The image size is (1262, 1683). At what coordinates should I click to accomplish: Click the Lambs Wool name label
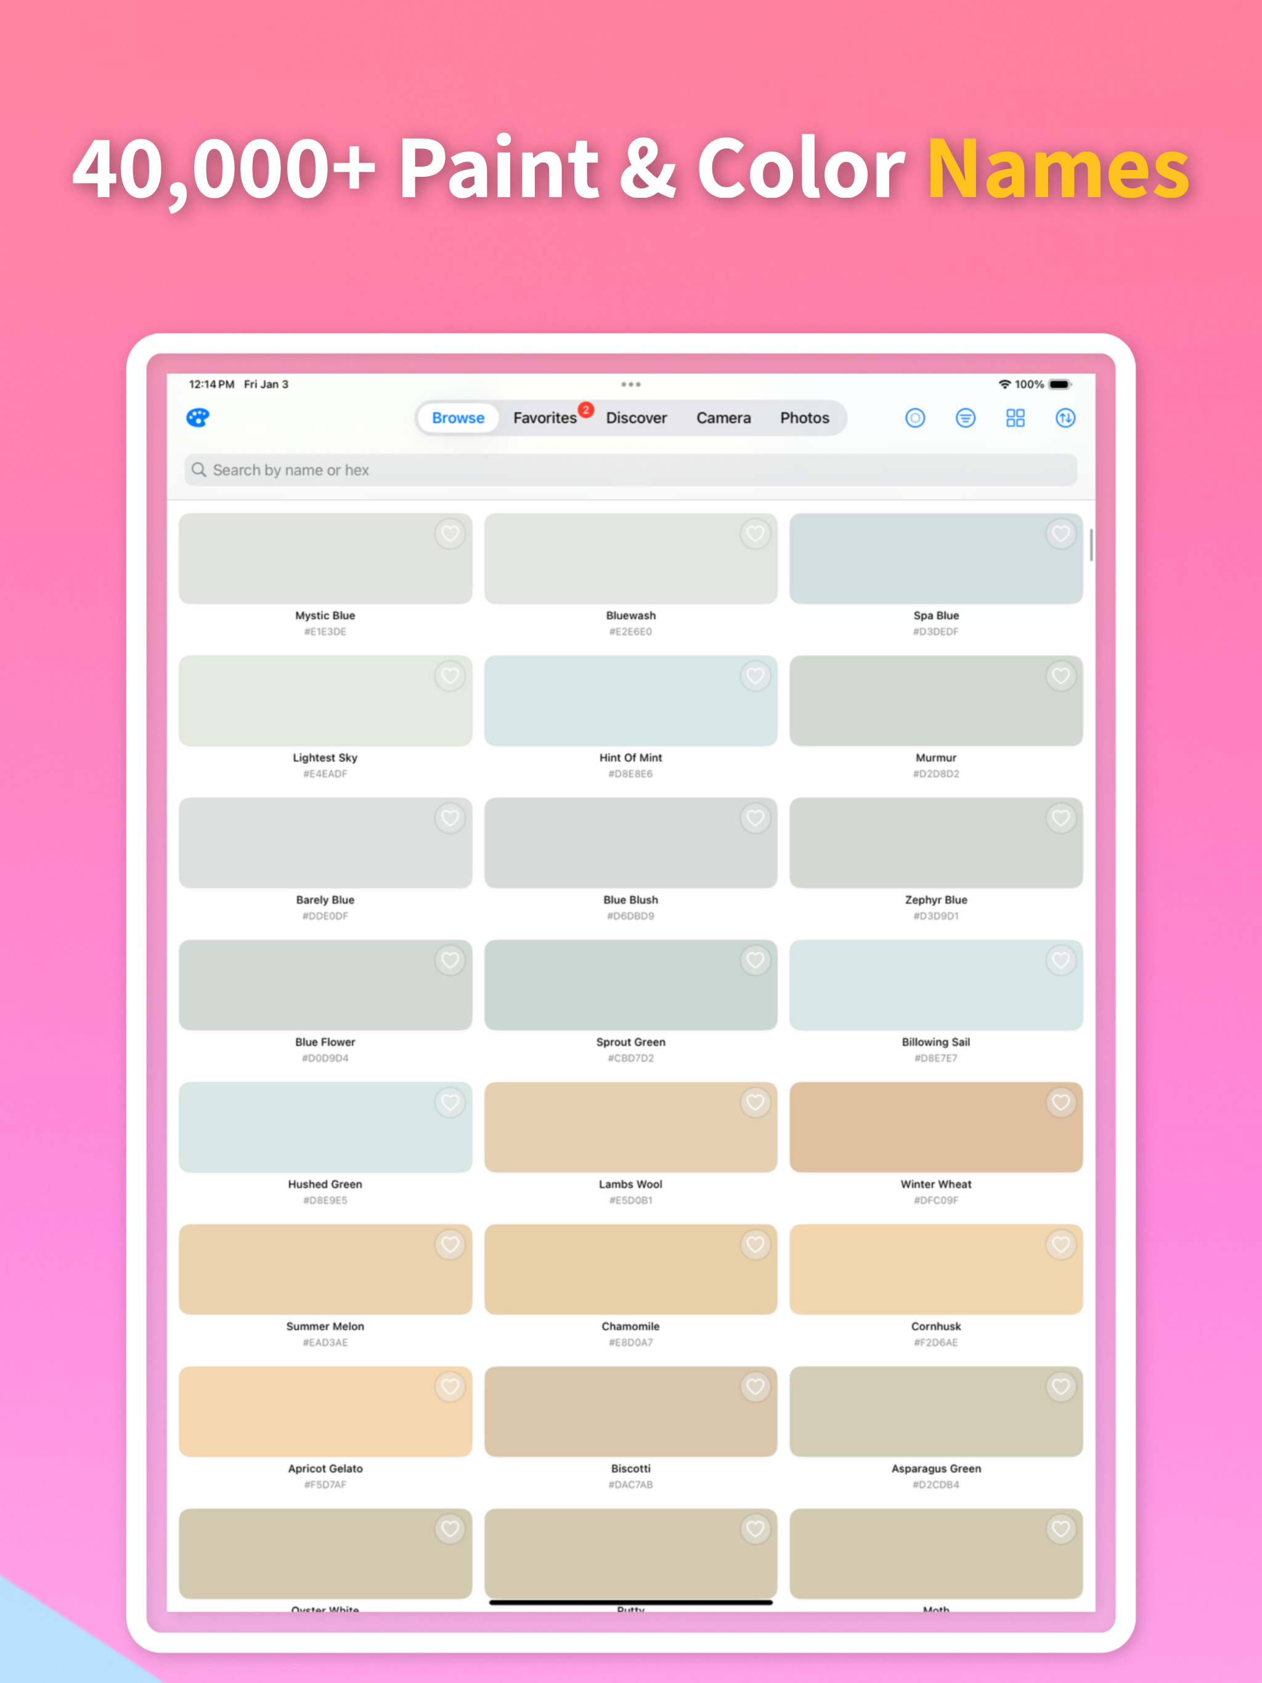(631, 1184)
